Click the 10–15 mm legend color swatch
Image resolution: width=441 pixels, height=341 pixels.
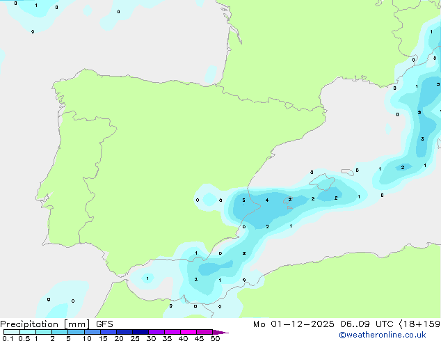pyautogui.click(x=92, y=332)
